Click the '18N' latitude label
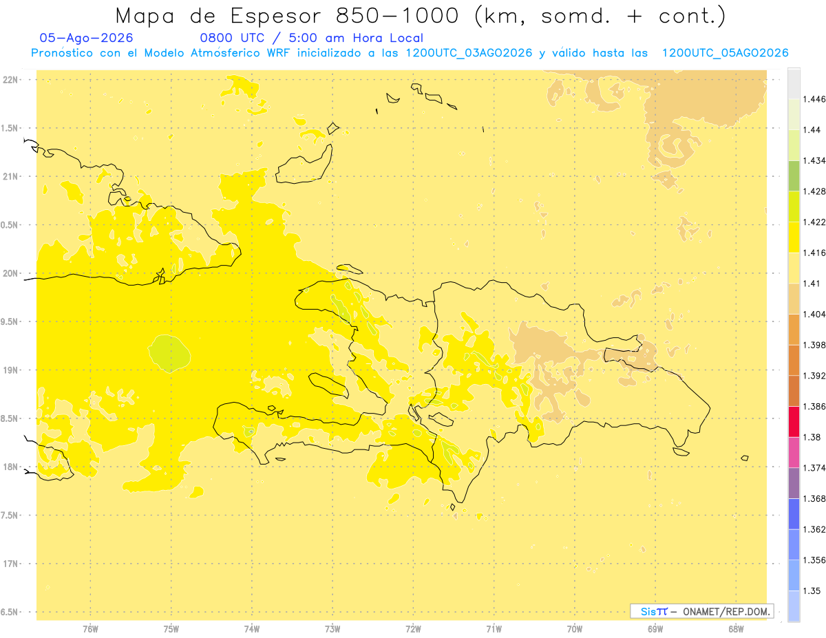The image size is (826, 638). click(10, 467)
